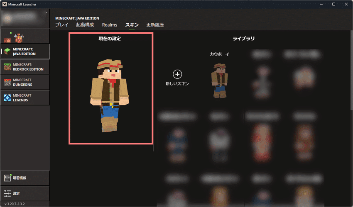This screenshot has height=207, width=353.
Task: View the 更新履歴 tab
Action: [x=155, y=25]
